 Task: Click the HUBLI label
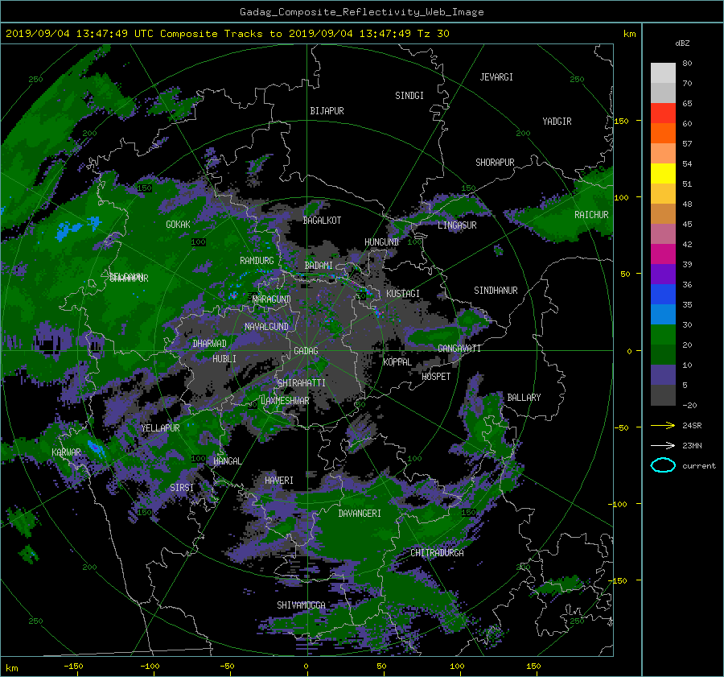pos(224,359)
